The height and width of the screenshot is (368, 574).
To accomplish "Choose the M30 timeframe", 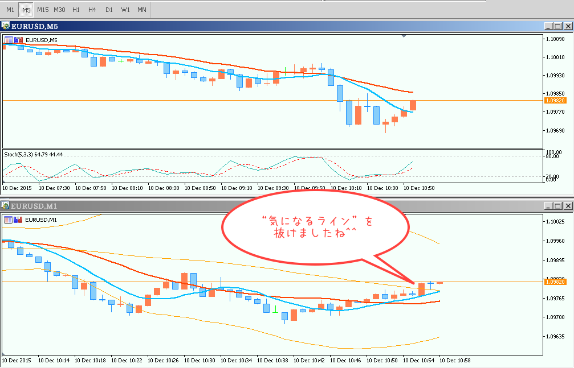I will (59, 10).
